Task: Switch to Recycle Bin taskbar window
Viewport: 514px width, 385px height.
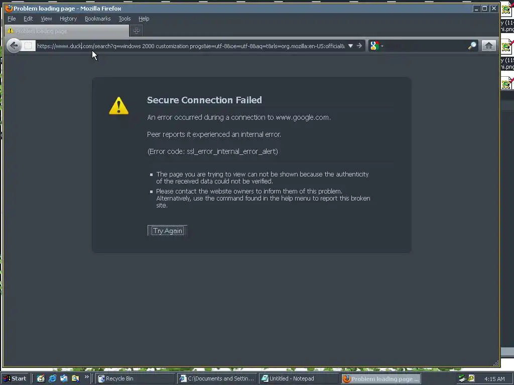Action: [x=135, y=378]
